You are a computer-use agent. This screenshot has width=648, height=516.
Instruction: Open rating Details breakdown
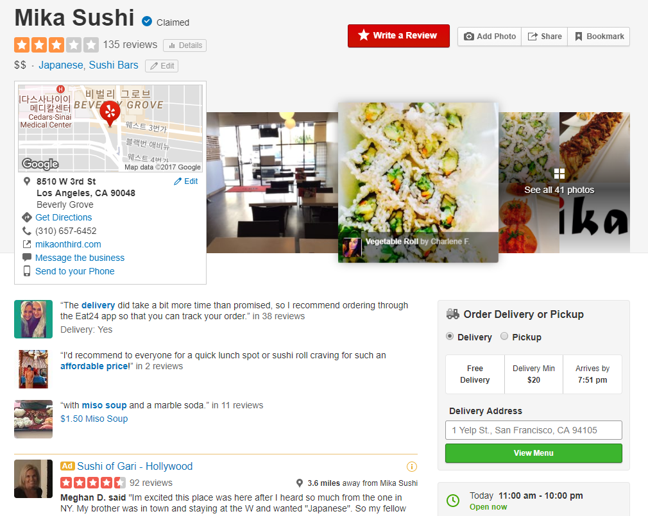[185, 46]
